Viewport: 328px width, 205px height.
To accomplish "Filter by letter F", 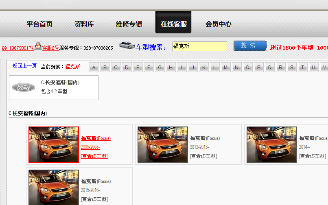I will (x=149, y=68).
